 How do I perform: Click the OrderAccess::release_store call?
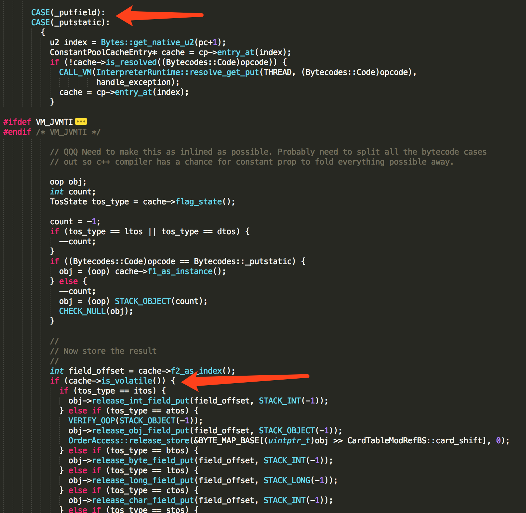point(129,441)
